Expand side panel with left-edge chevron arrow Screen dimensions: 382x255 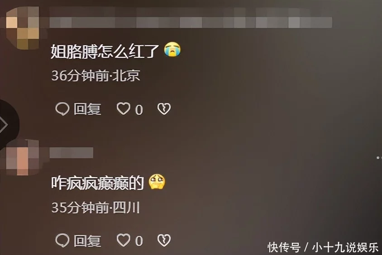[x=5, y=125]
